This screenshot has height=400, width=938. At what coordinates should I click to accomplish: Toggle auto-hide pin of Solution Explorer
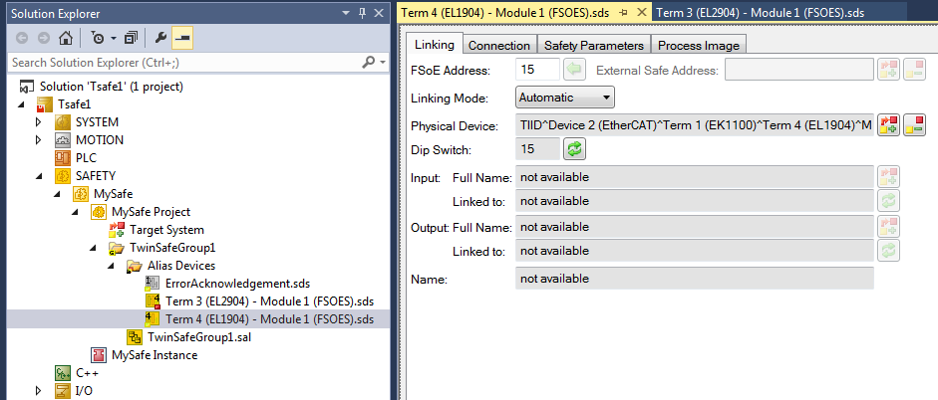[x=360, y=11]
